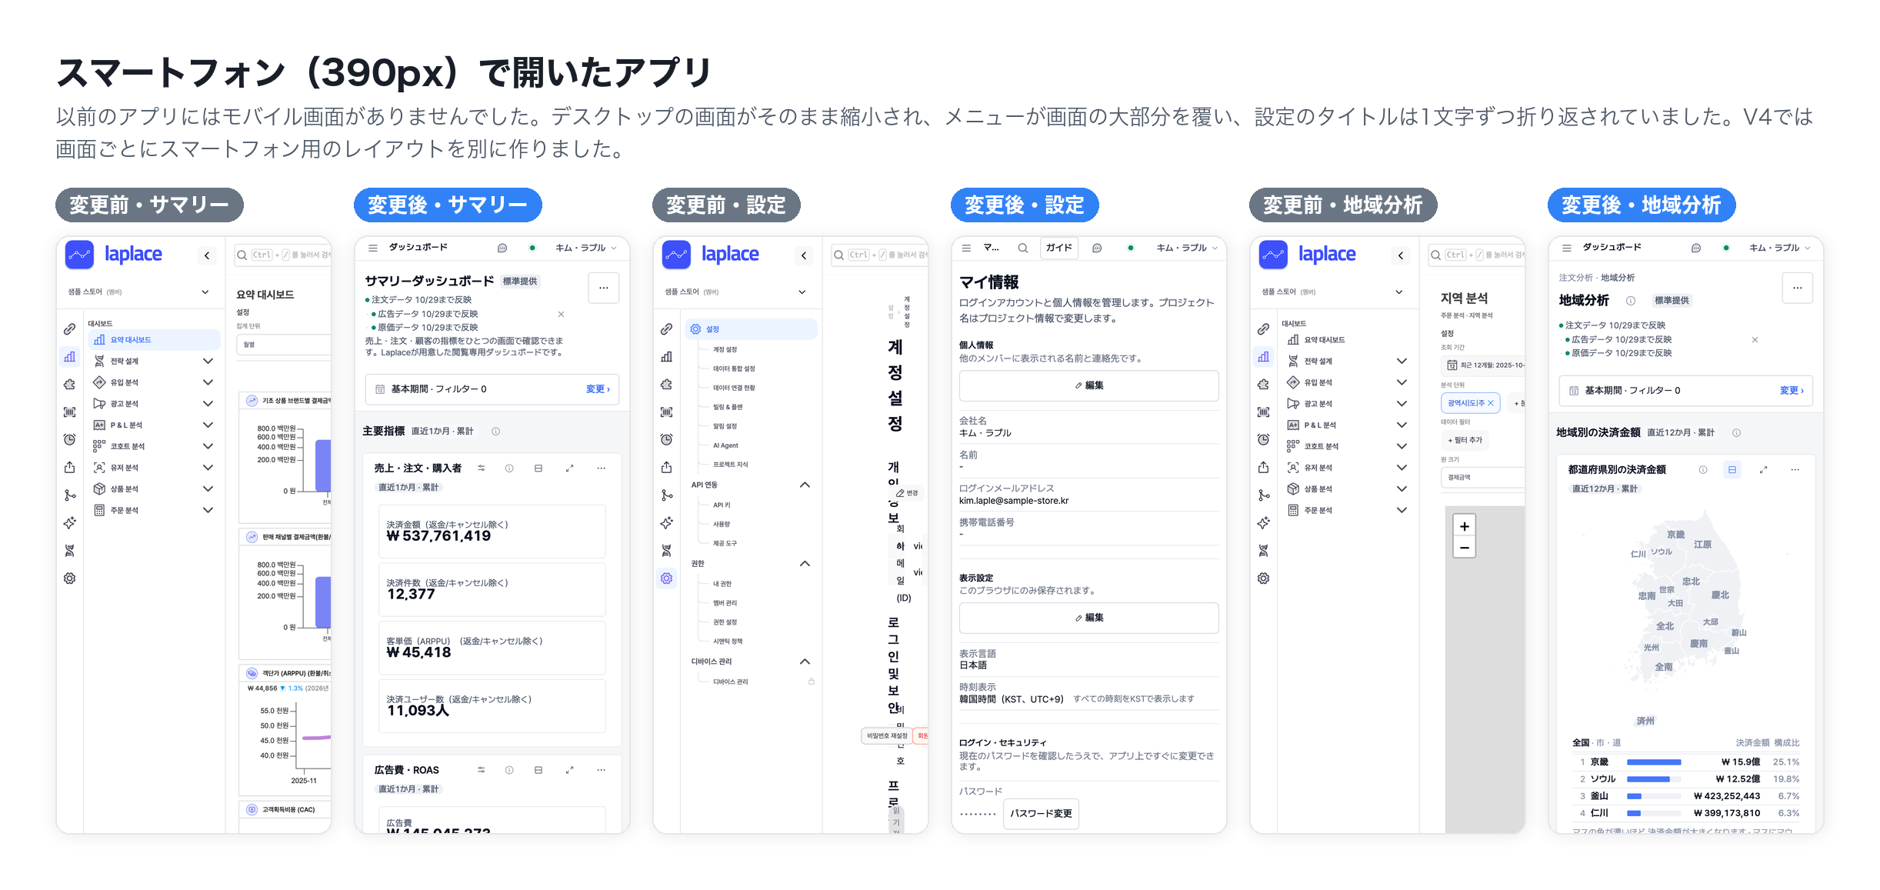Image resolution: width=1880 pixels, height=890 pixels.
Task: Click search field in 変更前・サマリー mockup
Action: (x=282, y=255)
